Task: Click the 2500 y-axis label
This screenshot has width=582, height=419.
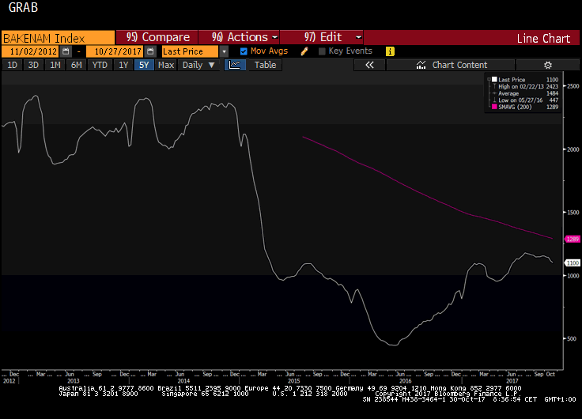Action: (x=573, y=86)
